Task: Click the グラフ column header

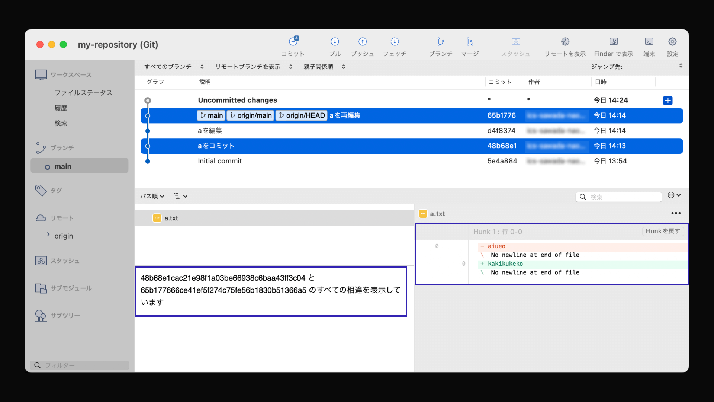Action: [x=155, y=82]
